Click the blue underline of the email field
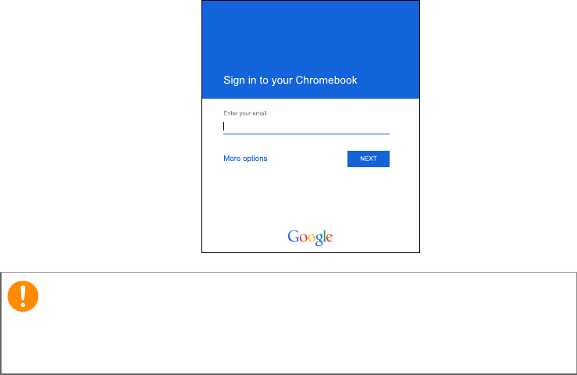This screenshot has width=577, height=375. (306, 134)
